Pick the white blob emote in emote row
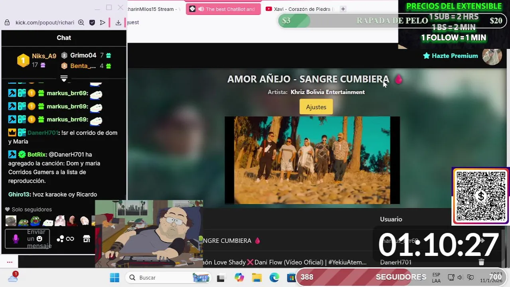The width and height of the screenshot is (510, 287). pyautogui.click(x=48, y=221)
